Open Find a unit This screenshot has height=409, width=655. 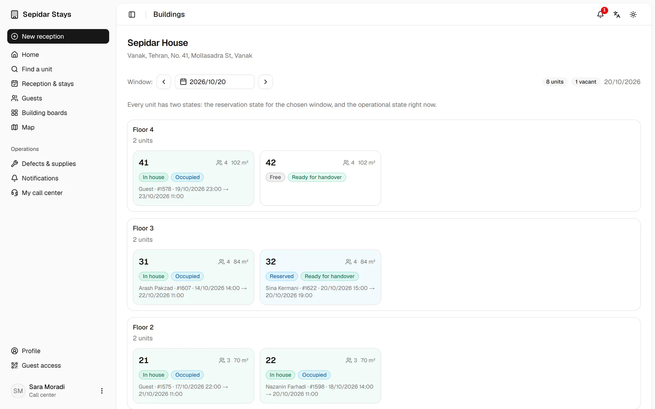(x=58, y=69)
